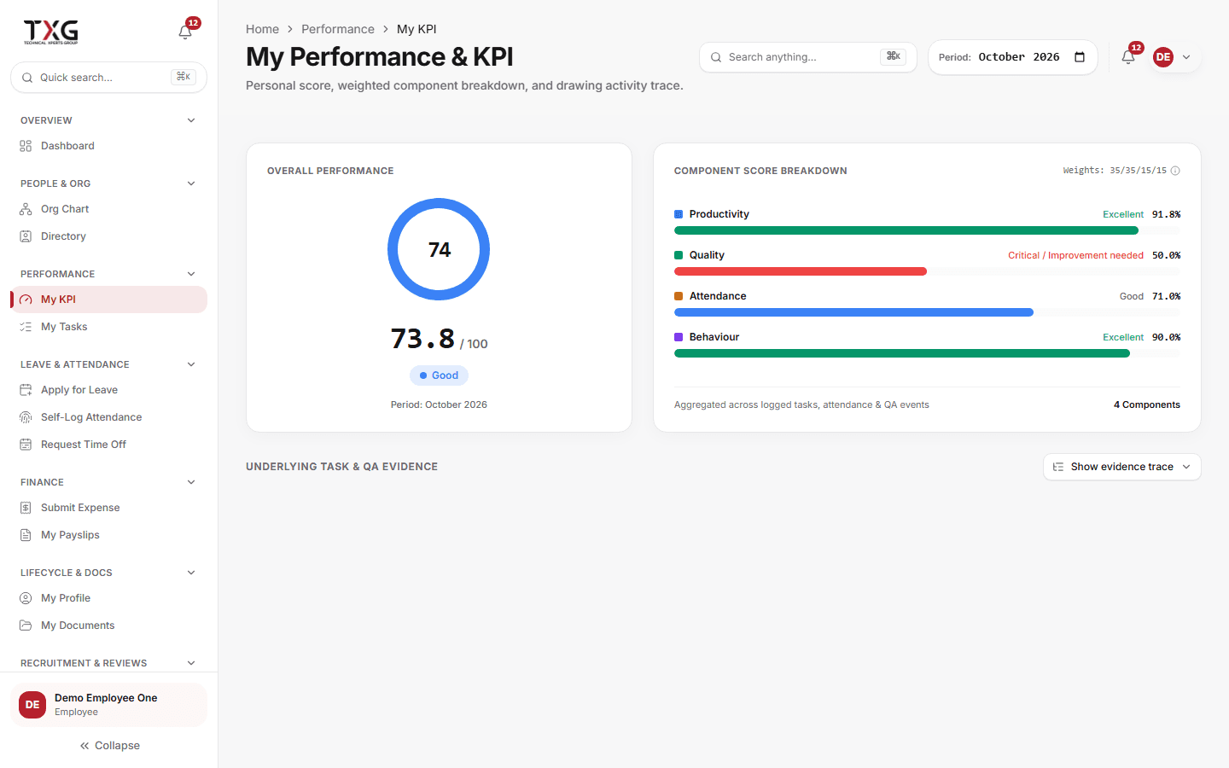Expand the user menu chevron in header

[1186, 57]
